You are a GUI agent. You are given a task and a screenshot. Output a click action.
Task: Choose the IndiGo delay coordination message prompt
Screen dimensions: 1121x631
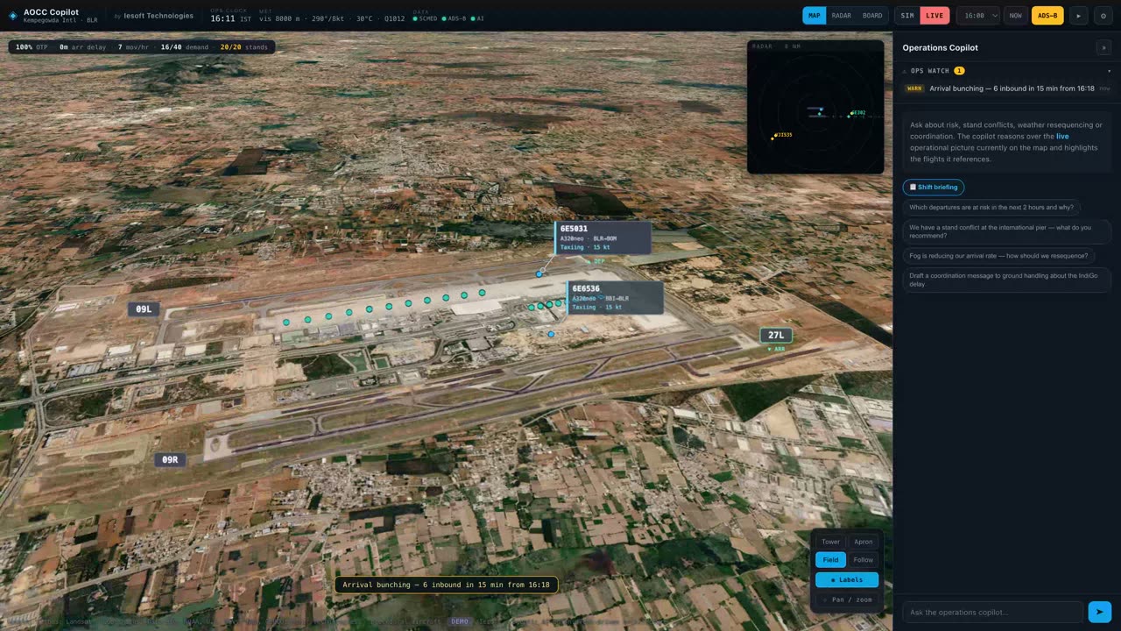coord(1006,280)
